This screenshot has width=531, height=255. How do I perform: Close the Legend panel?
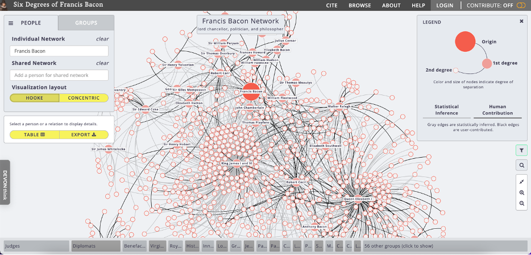point(521,21)
